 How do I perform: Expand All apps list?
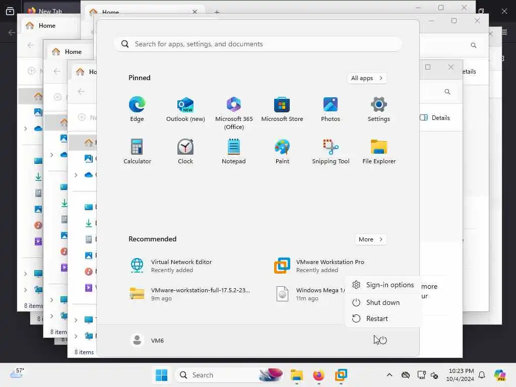pyautogui.click(x=367, y=78)
